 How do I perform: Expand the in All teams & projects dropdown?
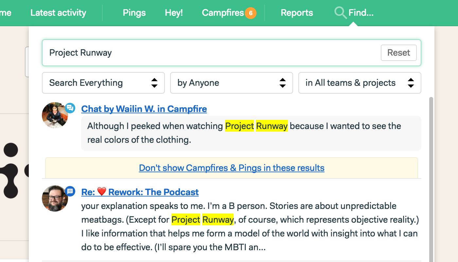[x=360, y=83]
